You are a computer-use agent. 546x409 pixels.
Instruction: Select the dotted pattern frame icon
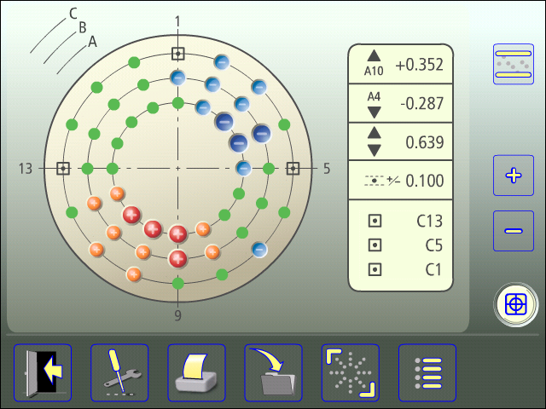coord(350,372)
